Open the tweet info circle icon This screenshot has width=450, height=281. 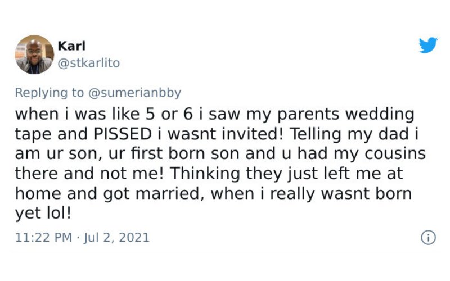428,238
